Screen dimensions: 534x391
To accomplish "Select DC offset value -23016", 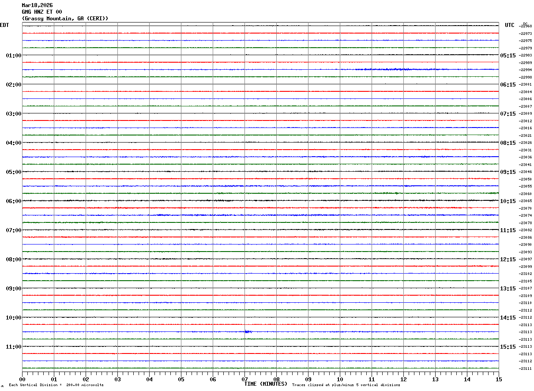I will (x=525, y=128).
